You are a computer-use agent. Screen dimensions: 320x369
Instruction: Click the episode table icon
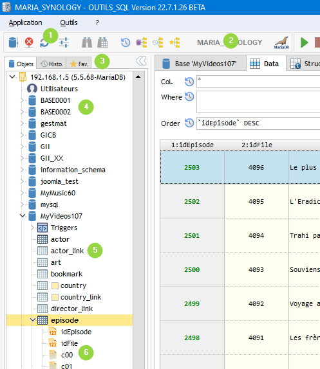click(x=42, y=320)
